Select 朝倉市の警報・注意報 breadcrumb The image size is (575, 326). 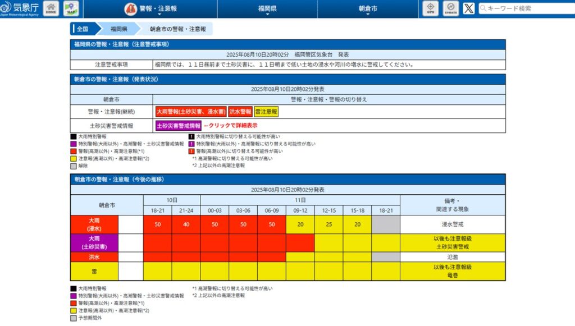click(178, 29)
